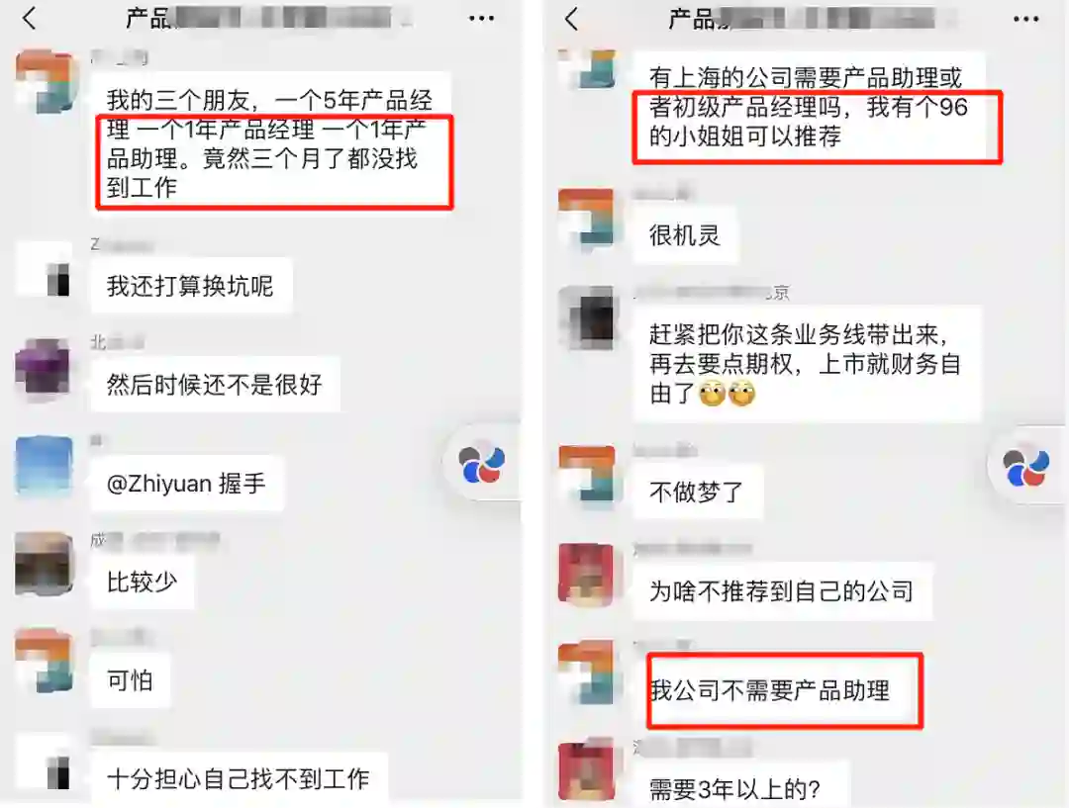Select the highlighted "我公司不需要产品助理" message

784,691
